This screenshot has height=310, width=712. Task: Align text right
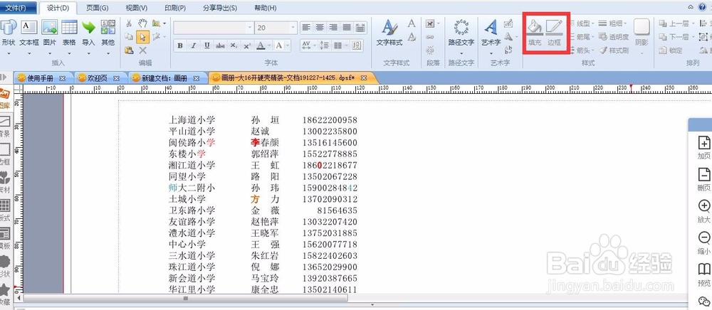pyautogui.click(x=334, y=28)
